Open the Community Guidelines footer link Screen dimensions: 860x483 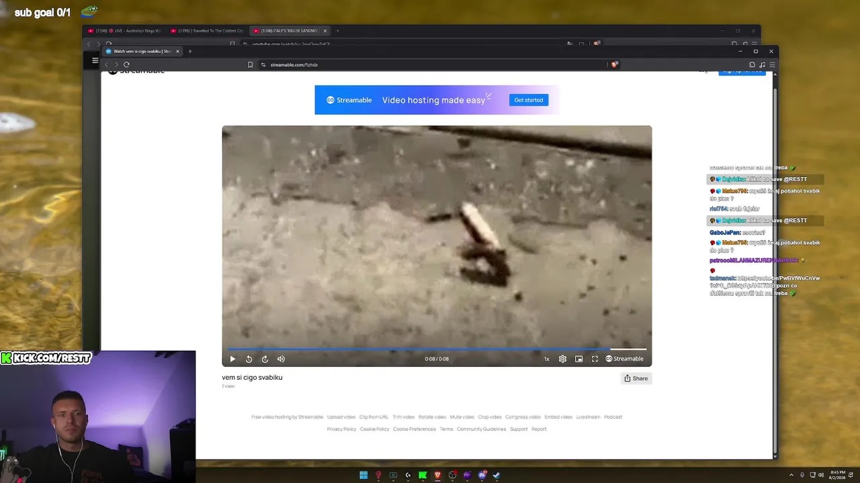[x=482, y=429]
